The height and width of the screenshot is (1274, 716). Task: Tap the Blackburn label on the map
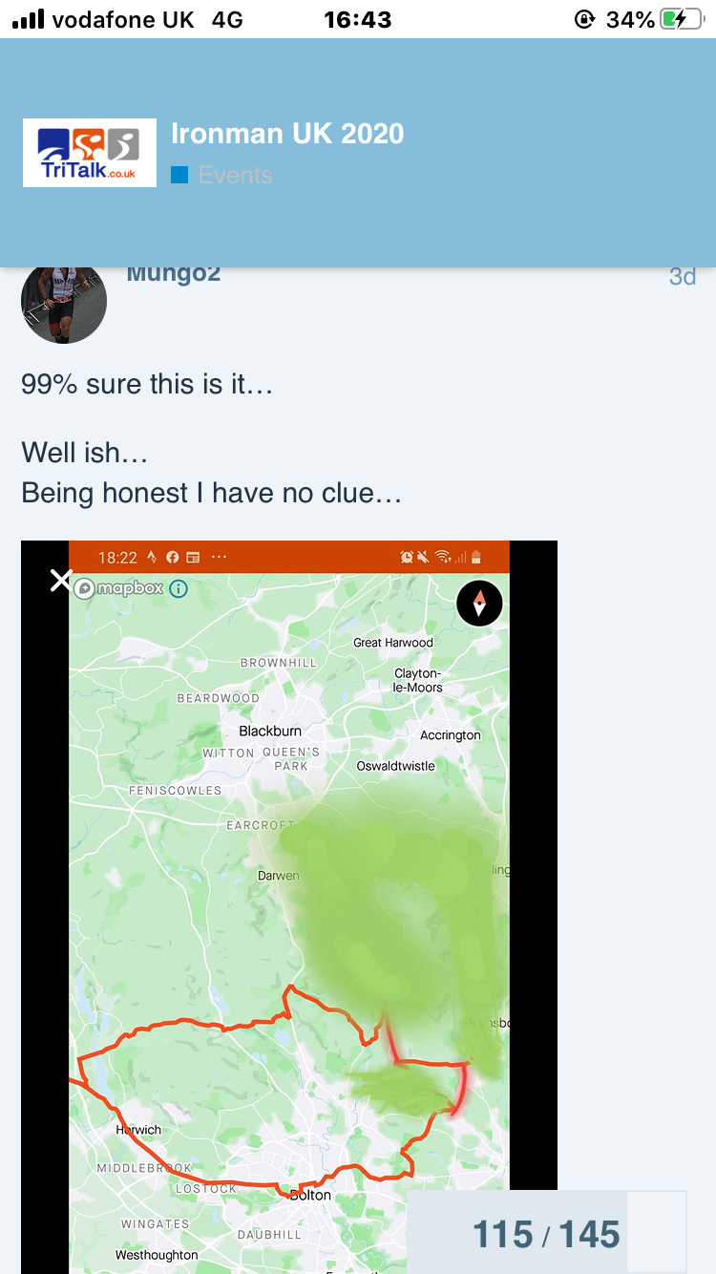click(270, 731)
